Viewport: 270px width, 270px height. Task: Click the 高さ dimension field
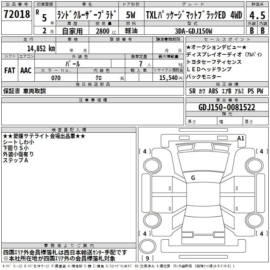[x=255, y=122]
